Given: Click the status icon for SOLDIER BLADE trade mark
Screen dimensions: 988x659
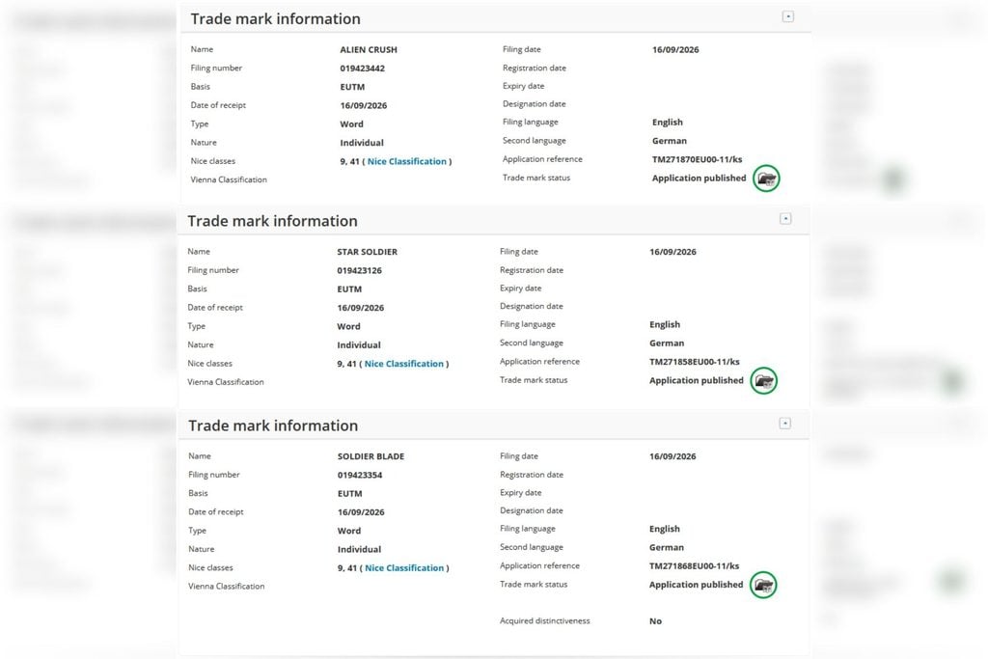Looking at the screenshot, I should click(763, 585).
